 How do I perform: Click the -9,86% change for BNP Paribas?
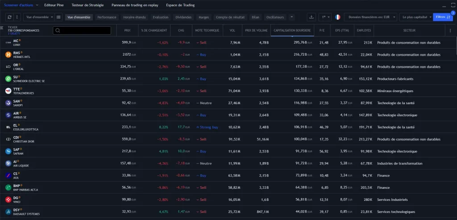(162, 187)
